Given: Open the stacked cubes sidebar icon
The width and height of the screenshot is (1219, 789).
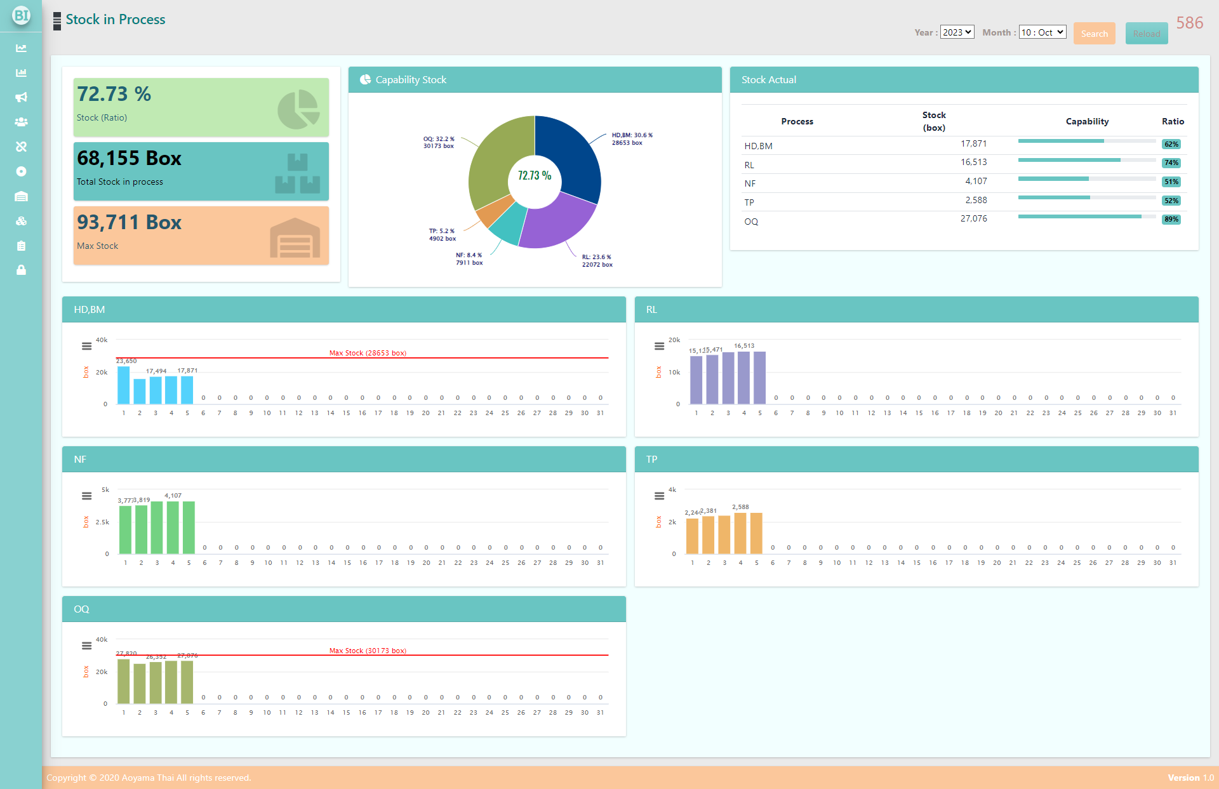Looking at the screenshot, I should click(21, 222).
